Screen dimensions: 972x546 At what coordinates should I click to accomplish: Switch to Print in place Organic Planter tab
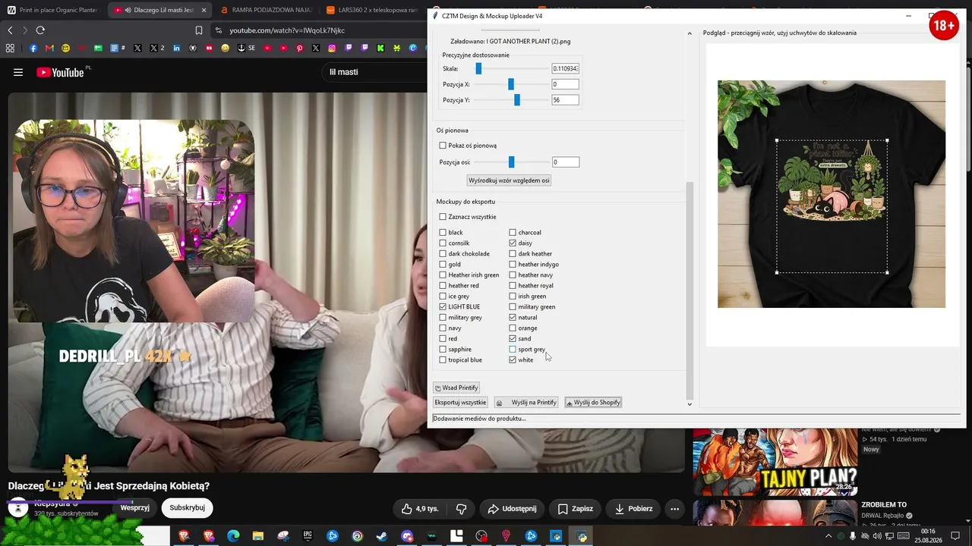pyautogui.click(x=53, y=10)
